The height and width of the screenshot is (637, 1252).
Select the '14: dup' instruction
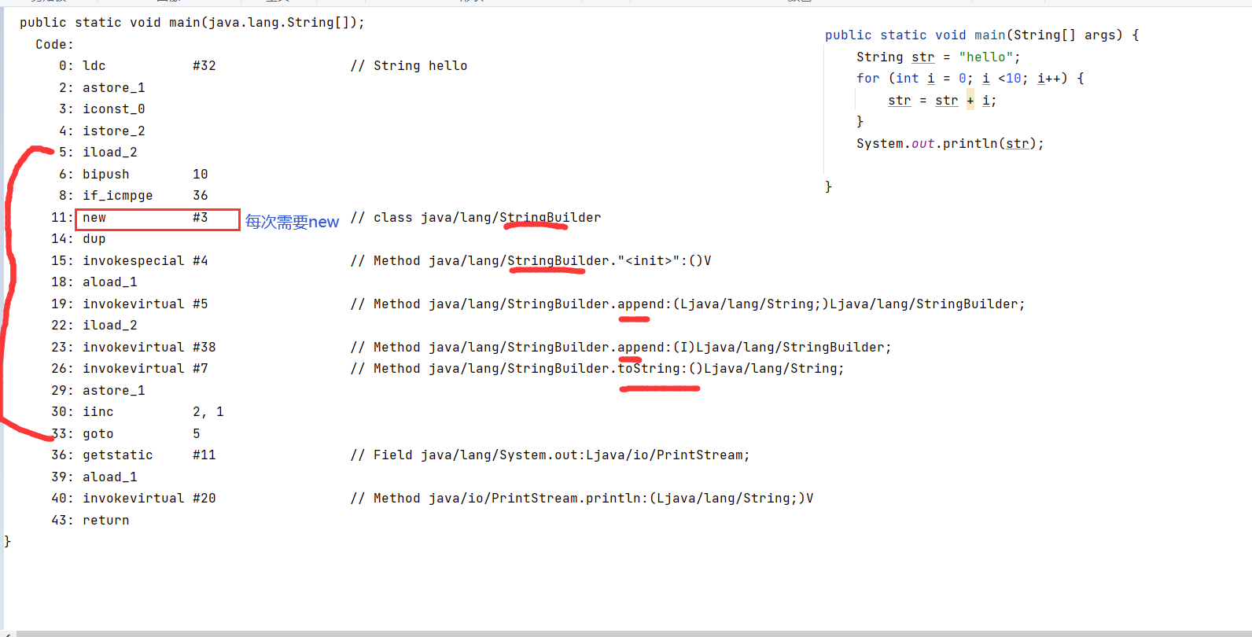[79, 239]
